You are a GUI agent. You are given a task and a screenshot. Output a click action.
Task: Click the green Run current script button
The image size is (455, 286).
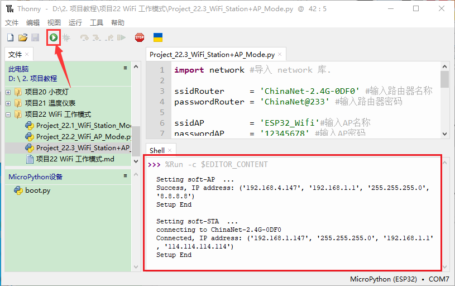tap(54, 37)
